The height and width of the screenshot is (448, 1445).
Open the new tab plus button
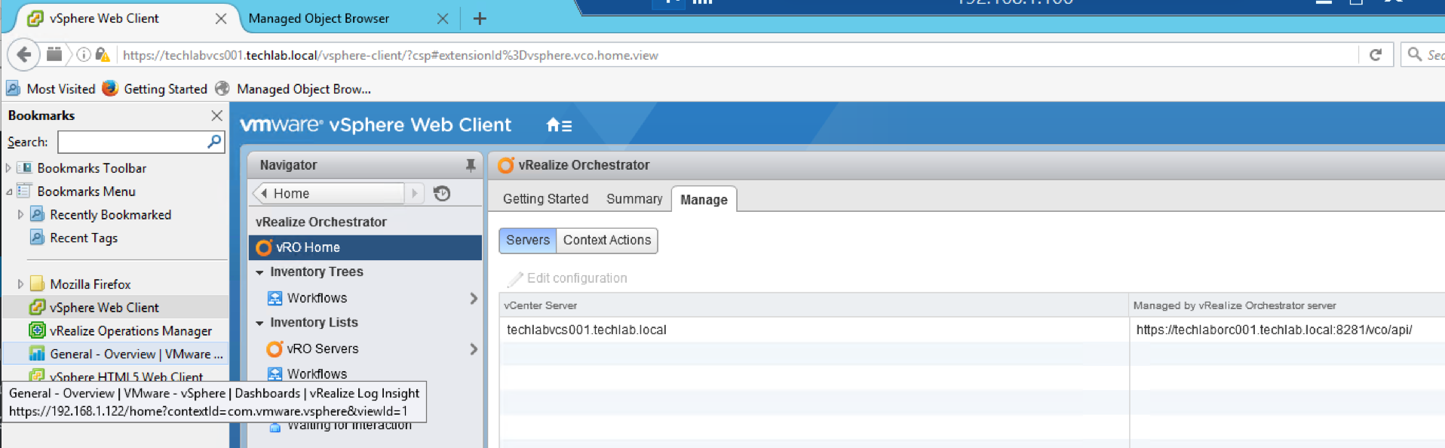480,19
